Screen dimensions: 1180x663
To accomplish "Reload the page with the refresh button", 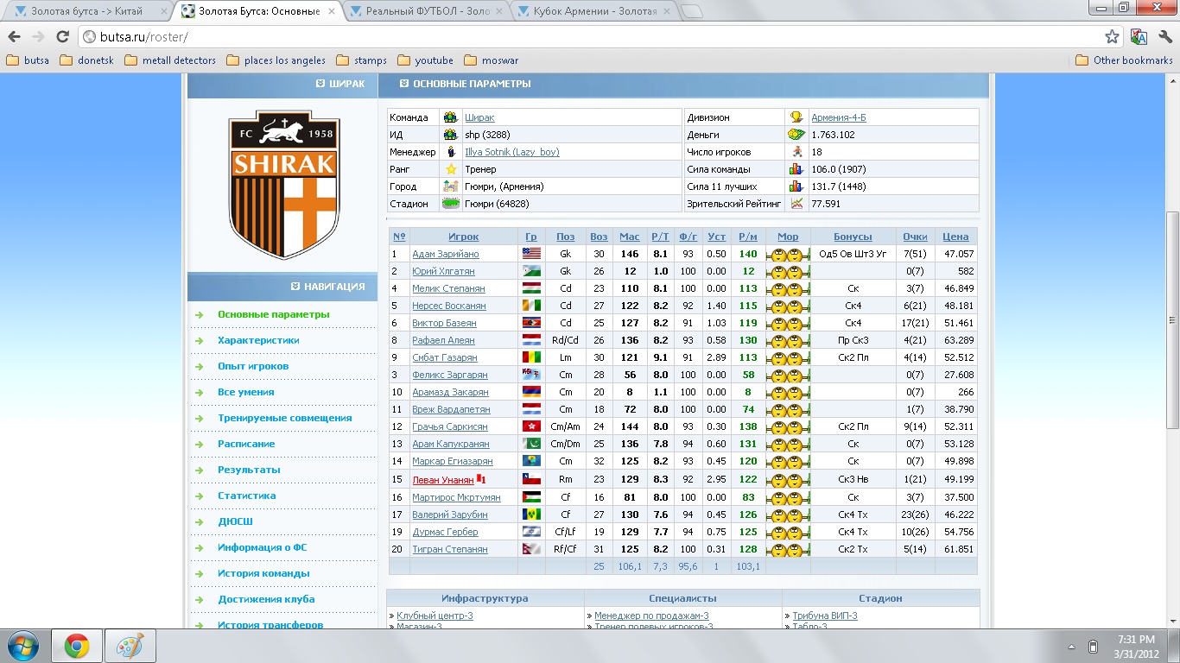I will [x=62, y=37].
